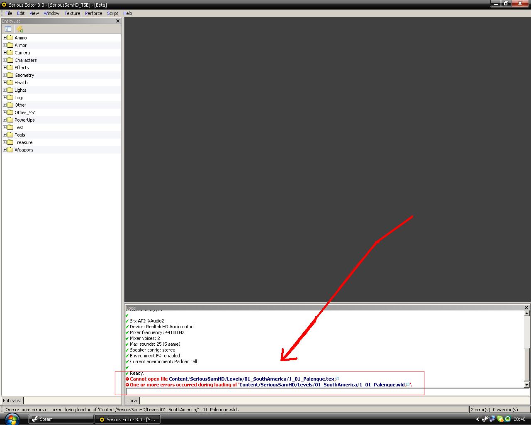531x425 pixels.
Task: Open the View menu
Action: coord(34,13)
